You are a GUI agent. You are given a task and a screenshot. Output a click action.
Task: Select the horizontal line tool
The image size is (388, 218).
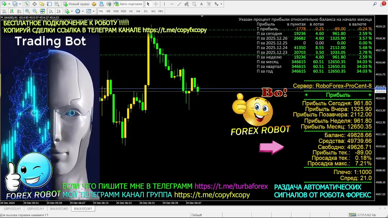172,4
